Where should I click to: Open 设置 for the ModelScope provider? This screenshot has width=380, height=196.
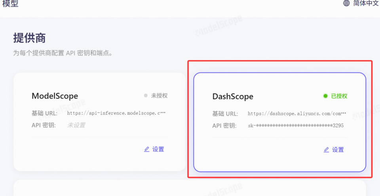(154, 149)
